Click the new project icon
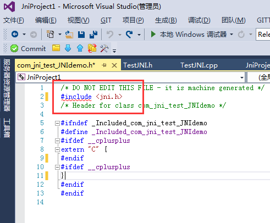The image size is (270, 223). tap(51, 34)
